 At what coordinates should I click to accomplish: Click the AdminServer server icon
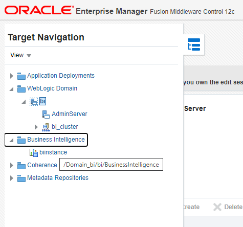pyautogui.click(x=46, y=115)
